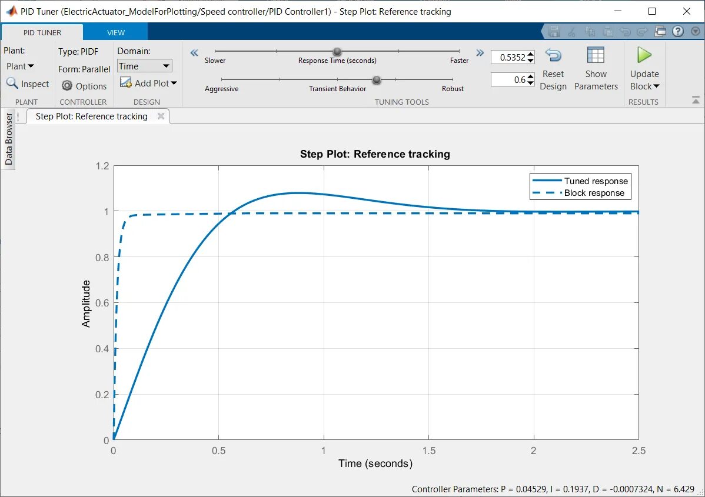Click the faster double-arrow response time button
This screenshot has width=705, height=497.
coord(480,53)
